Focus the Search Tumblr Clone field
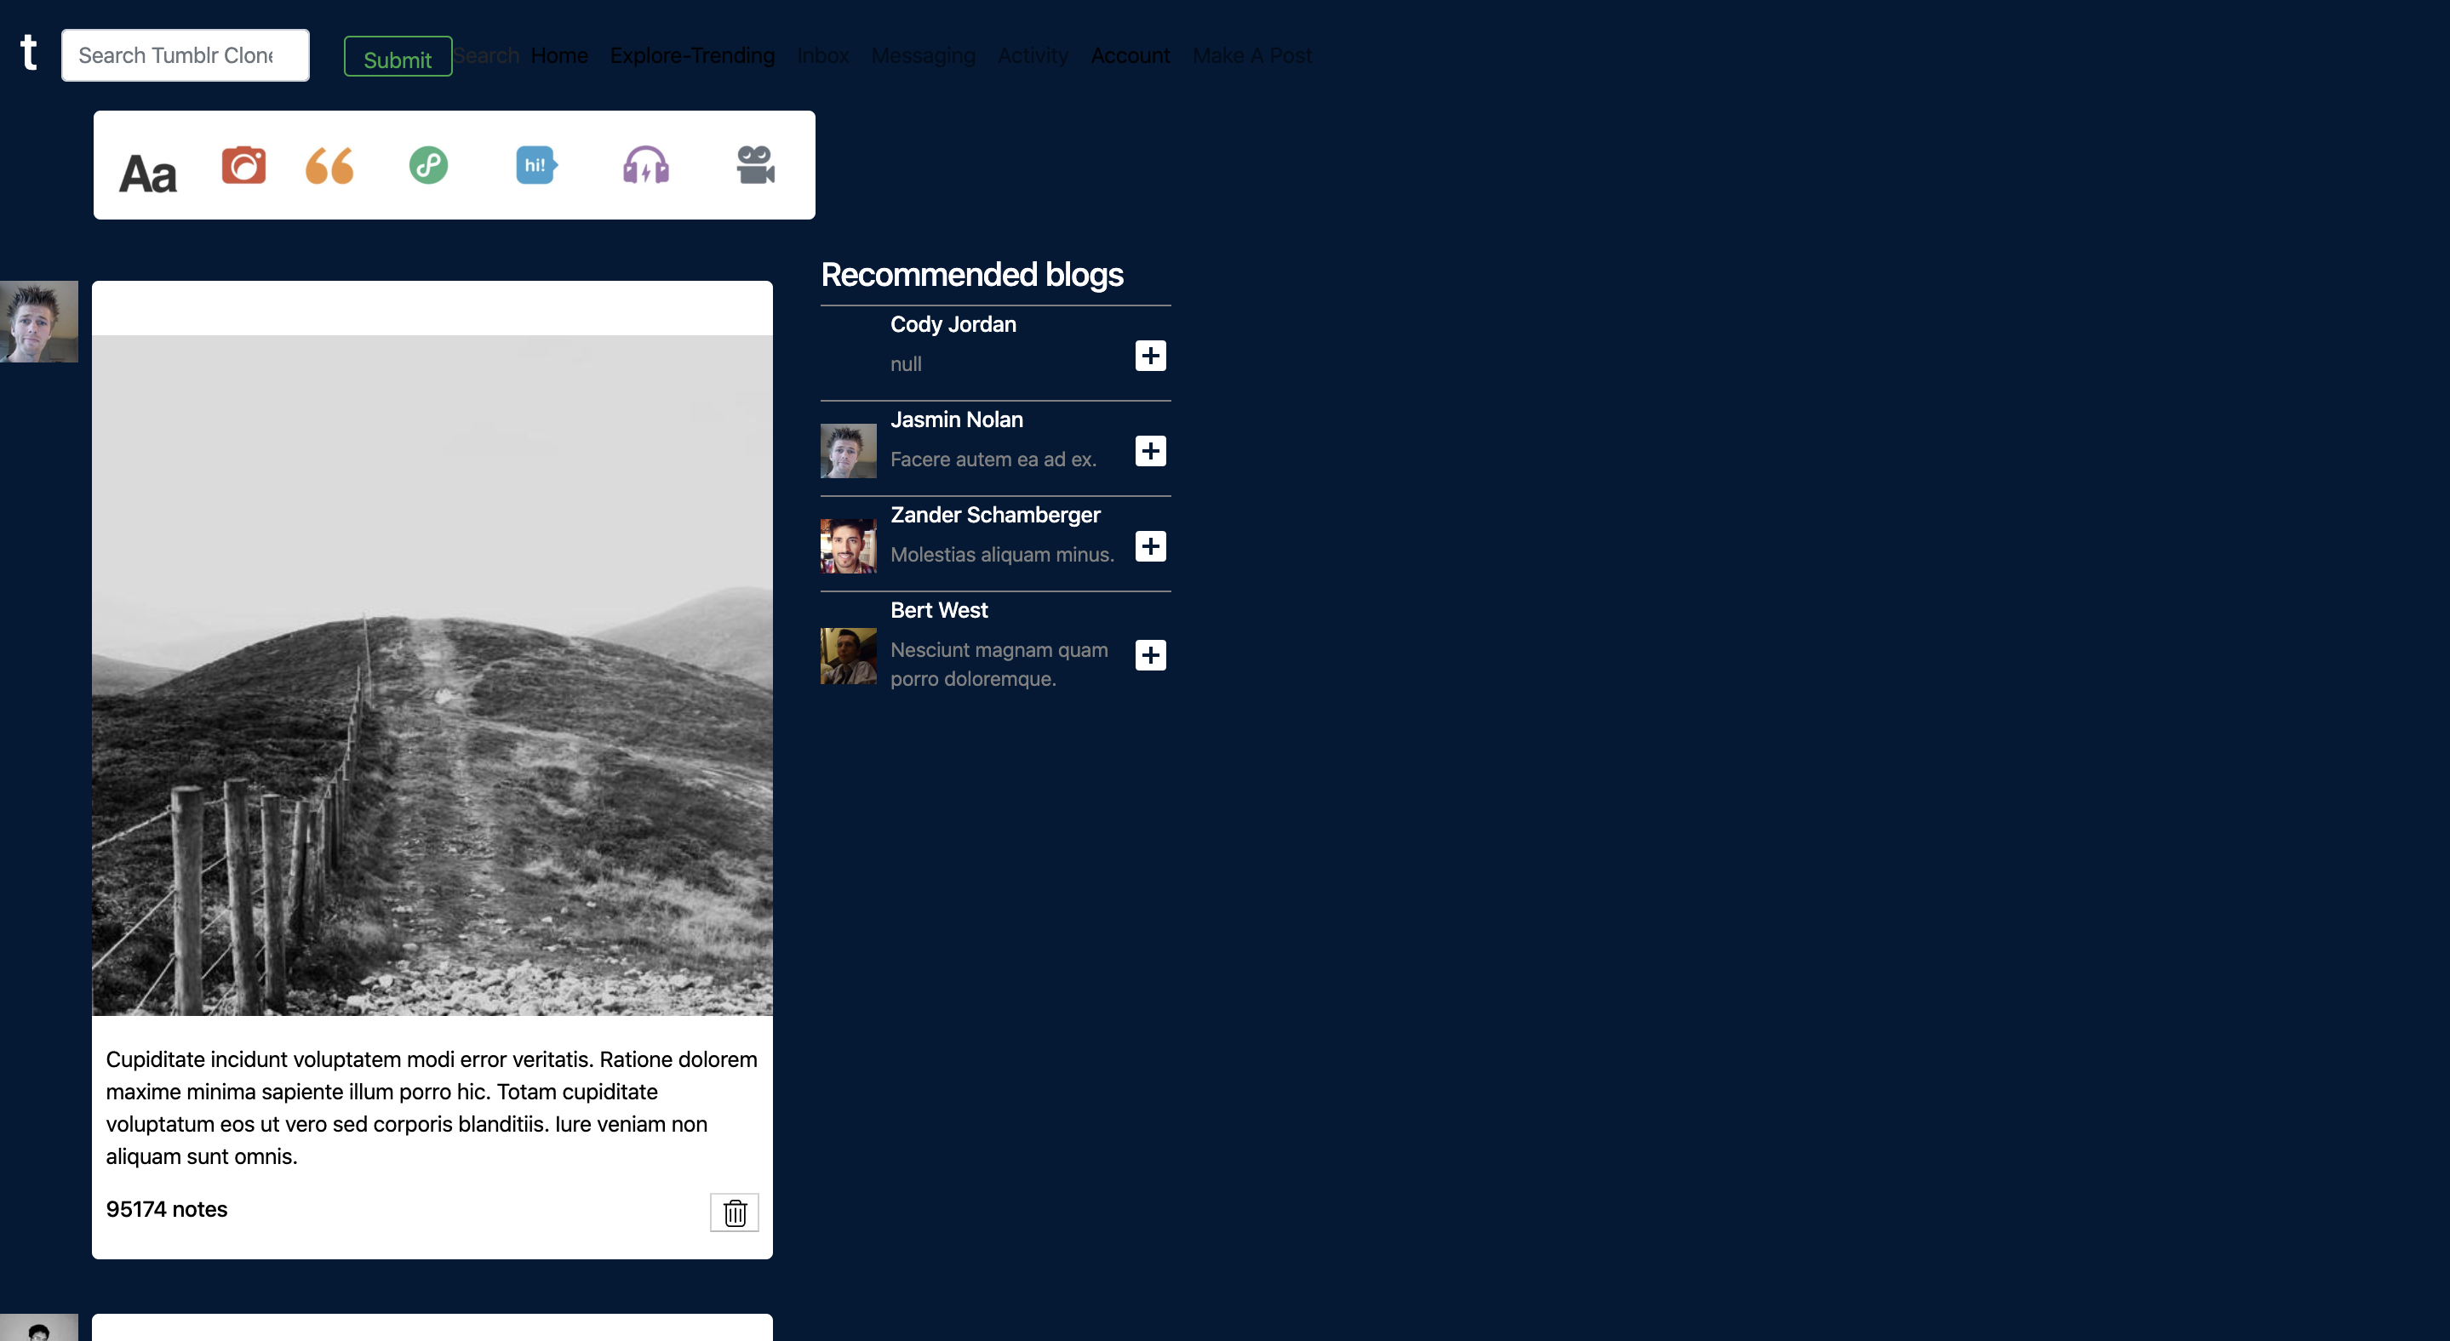This screenshot has width=2450, height=1341. click(185, 55)
